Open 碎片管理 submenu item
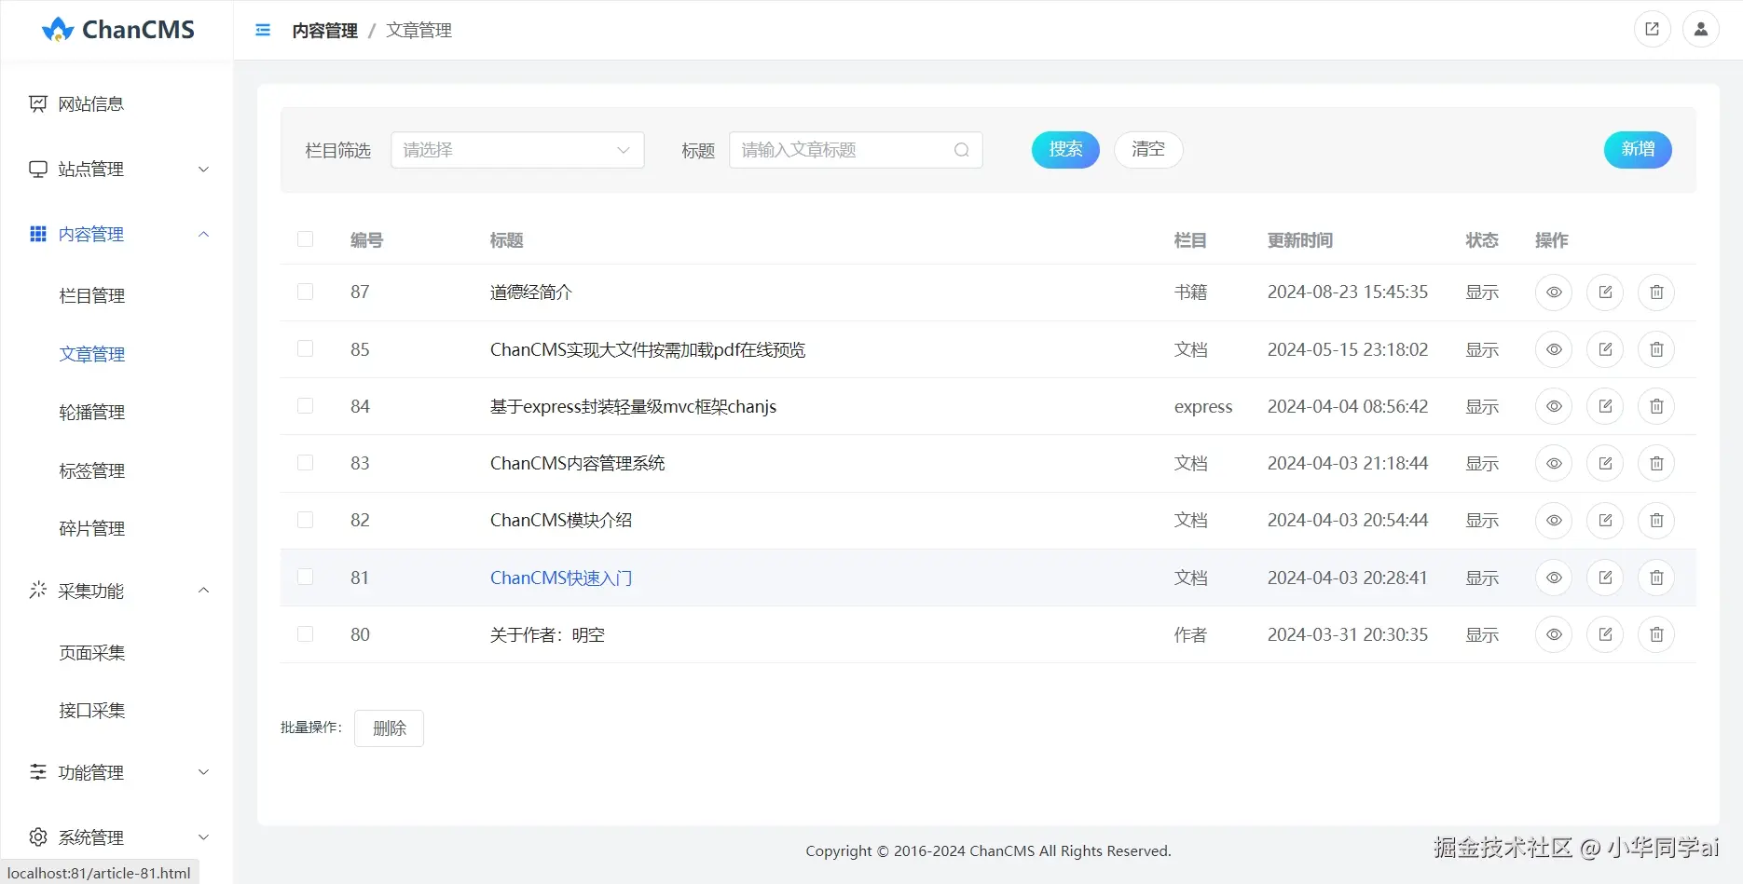The image size is (1743, 884). (x=92, y=528)
